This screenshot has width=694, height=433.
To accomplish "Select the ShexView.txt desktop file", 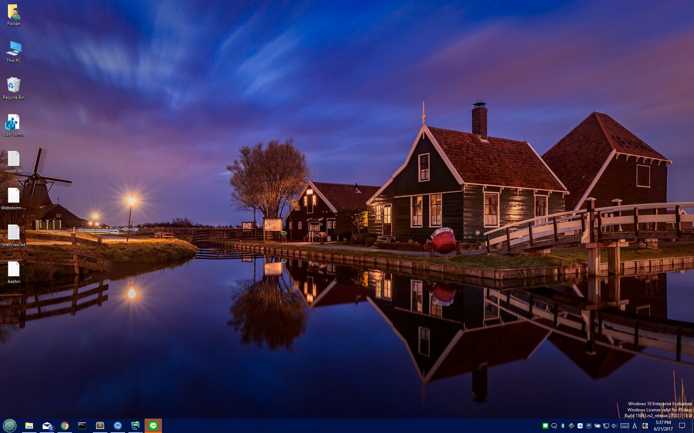I will (14, 235).
